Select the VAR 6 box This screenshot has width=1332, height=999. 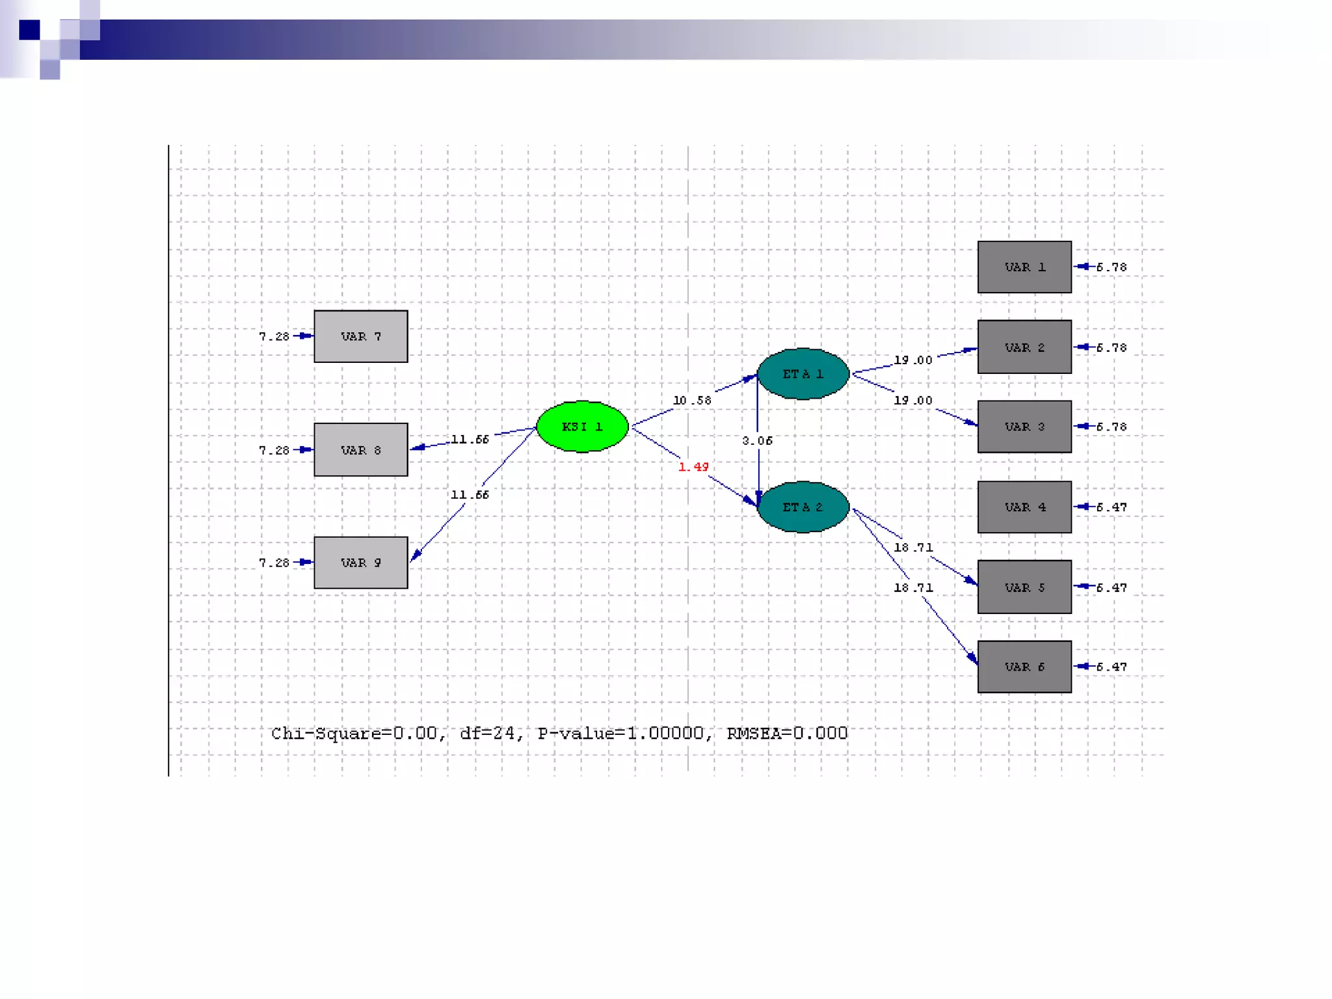[1024, 667]
